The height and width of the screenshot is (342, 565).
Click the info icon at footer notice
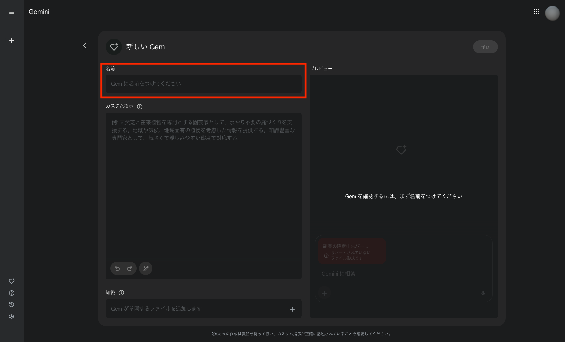click(x=214, y=334)
